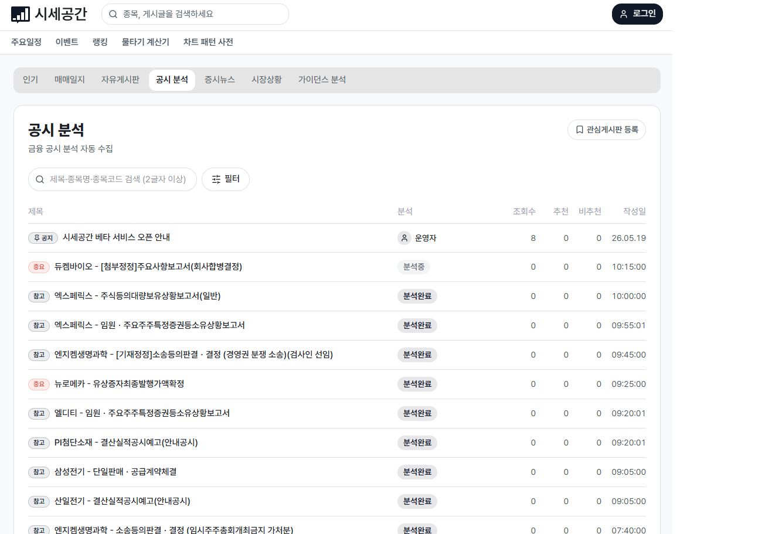This screenshot has width=772, height=534.
Task: Open the 필터 button
Action: 226,179
